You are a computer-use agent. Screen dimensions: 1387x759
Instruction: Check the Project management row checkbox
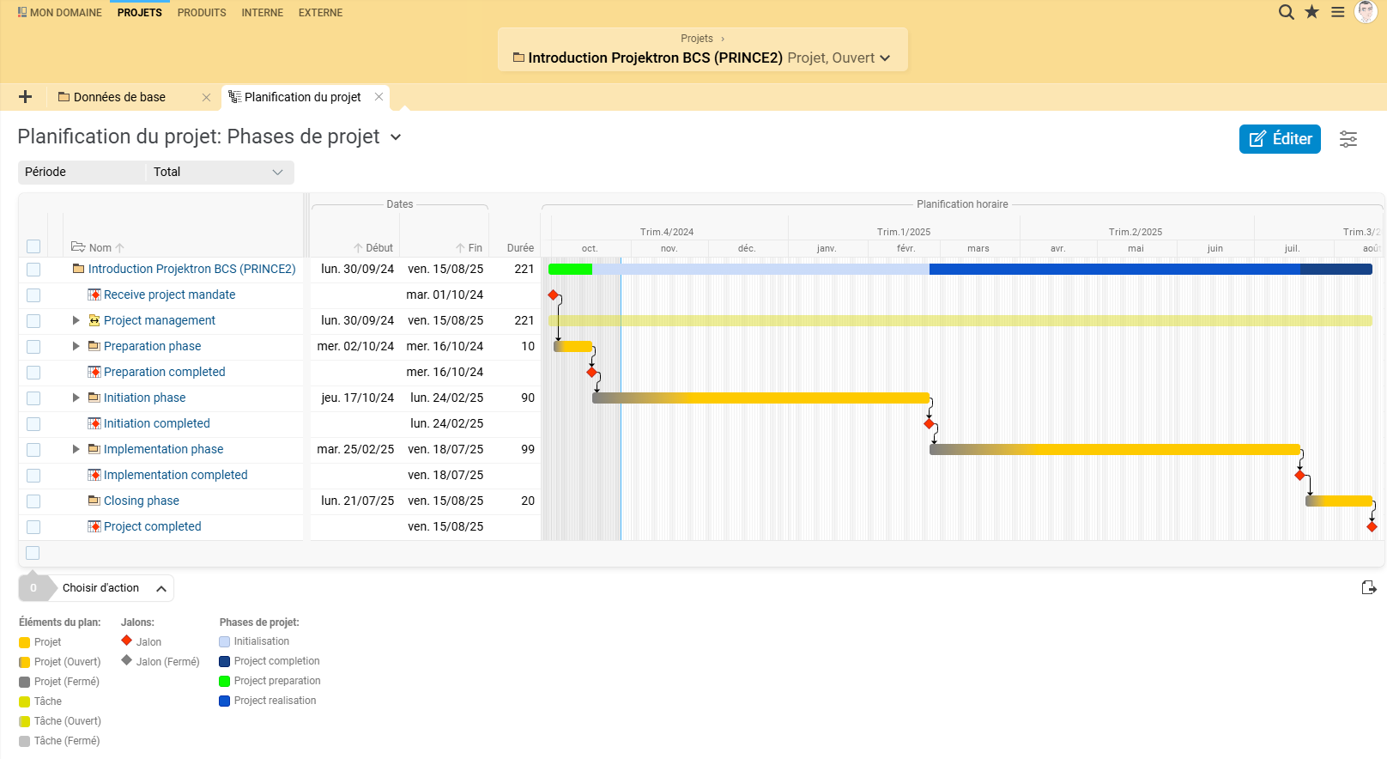pyautogui.click(x=33, y=321)
